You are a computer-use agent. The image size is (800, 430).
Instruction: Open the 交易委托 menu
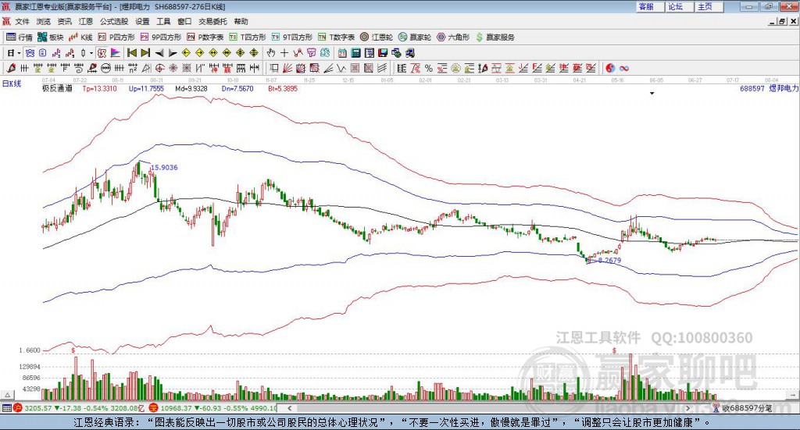click(x=212, y=21)
